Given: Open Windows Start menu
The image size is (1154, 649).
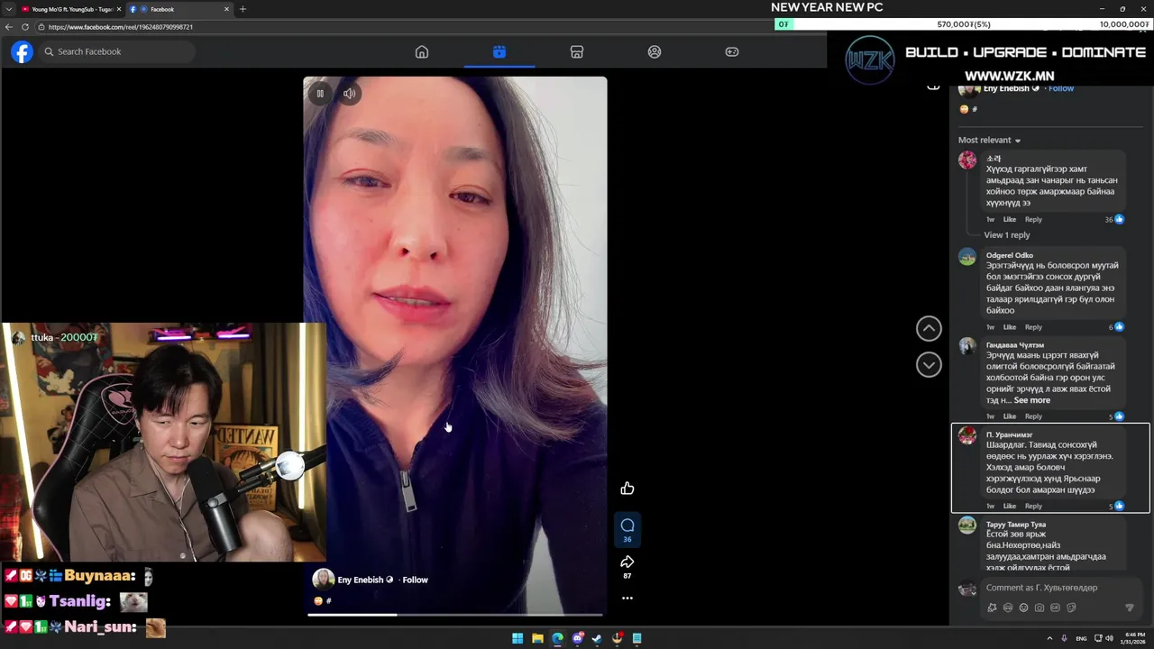Looking at the screenshot, I should (x=517, y=638).
